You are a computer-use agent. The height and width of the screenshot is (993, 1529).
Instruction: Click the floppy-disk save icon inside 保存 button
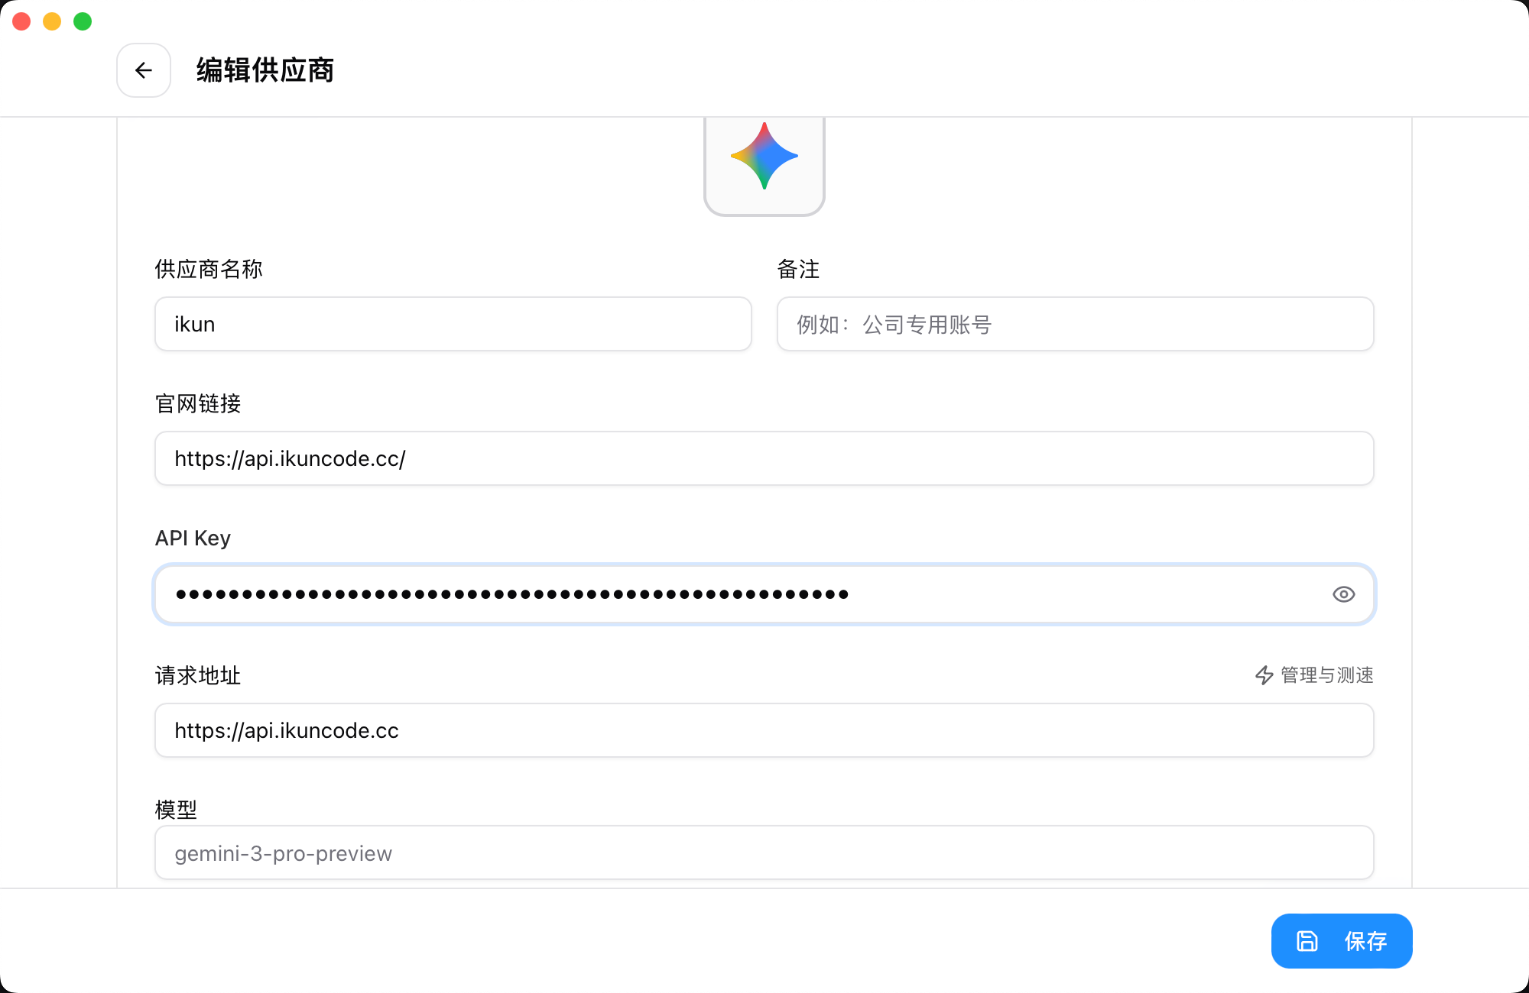tap(1308, 941)
